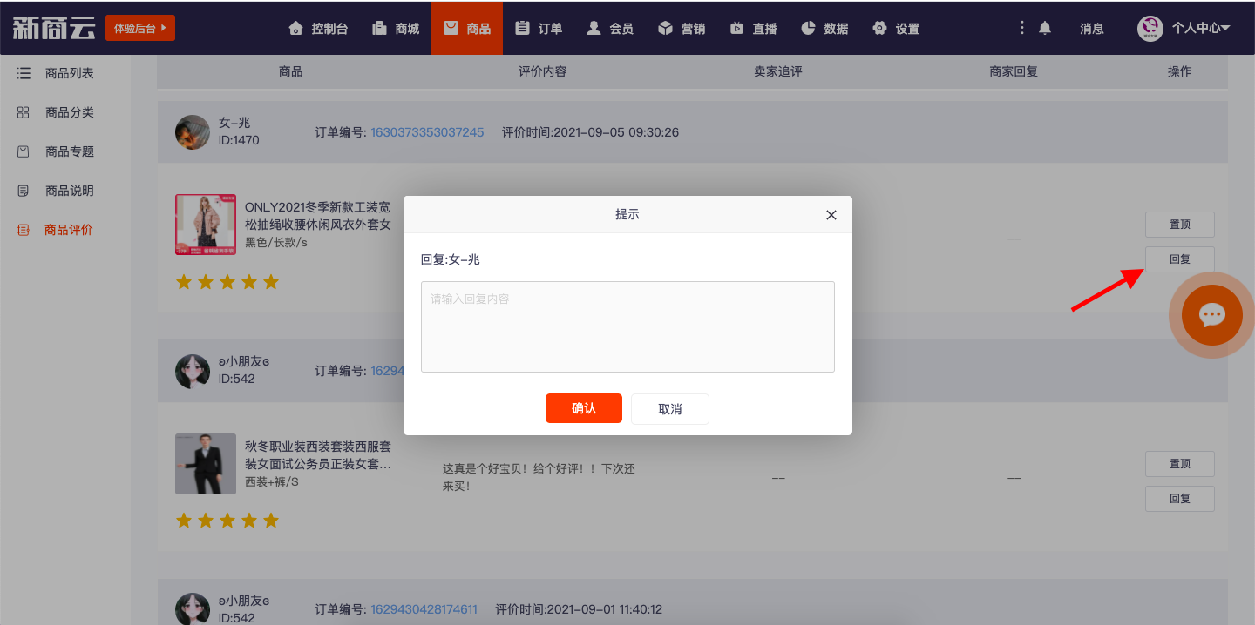Click the 新商云 logo
This screenshot has width=1255, height=625.
53,28
